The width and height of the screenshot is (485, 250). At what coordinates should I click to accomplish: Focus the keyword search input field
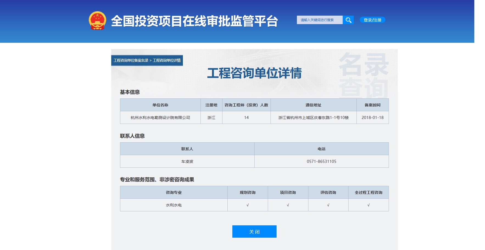pos(320,20)
